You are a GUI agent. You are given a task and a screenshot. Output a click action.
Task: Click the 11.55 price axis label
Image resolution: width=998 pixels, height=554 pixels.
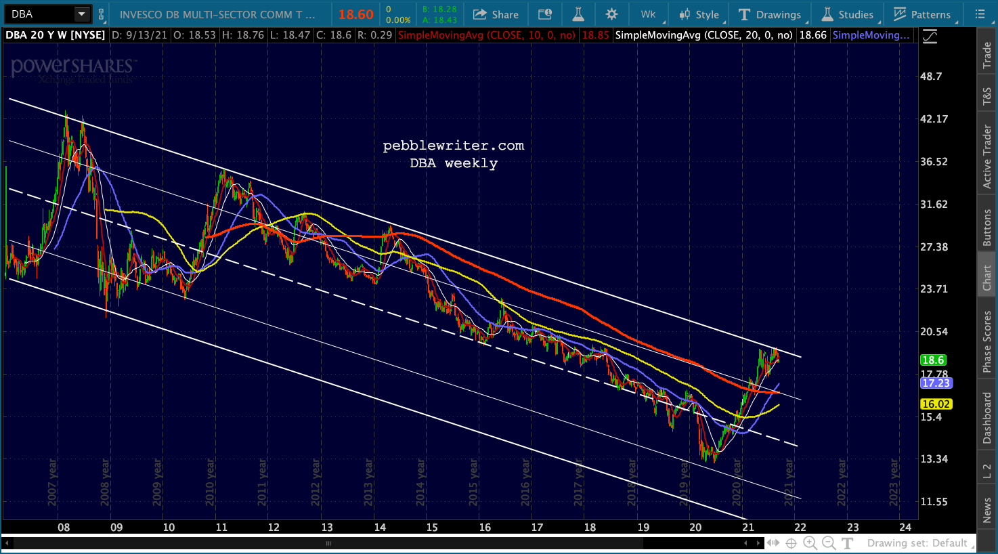click(934, 502)
